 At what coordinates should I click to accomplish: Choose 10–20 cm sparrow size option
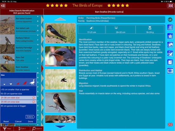[18, 94]
